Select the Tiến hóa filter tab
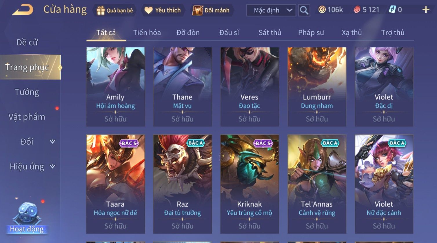 point(147,32)
